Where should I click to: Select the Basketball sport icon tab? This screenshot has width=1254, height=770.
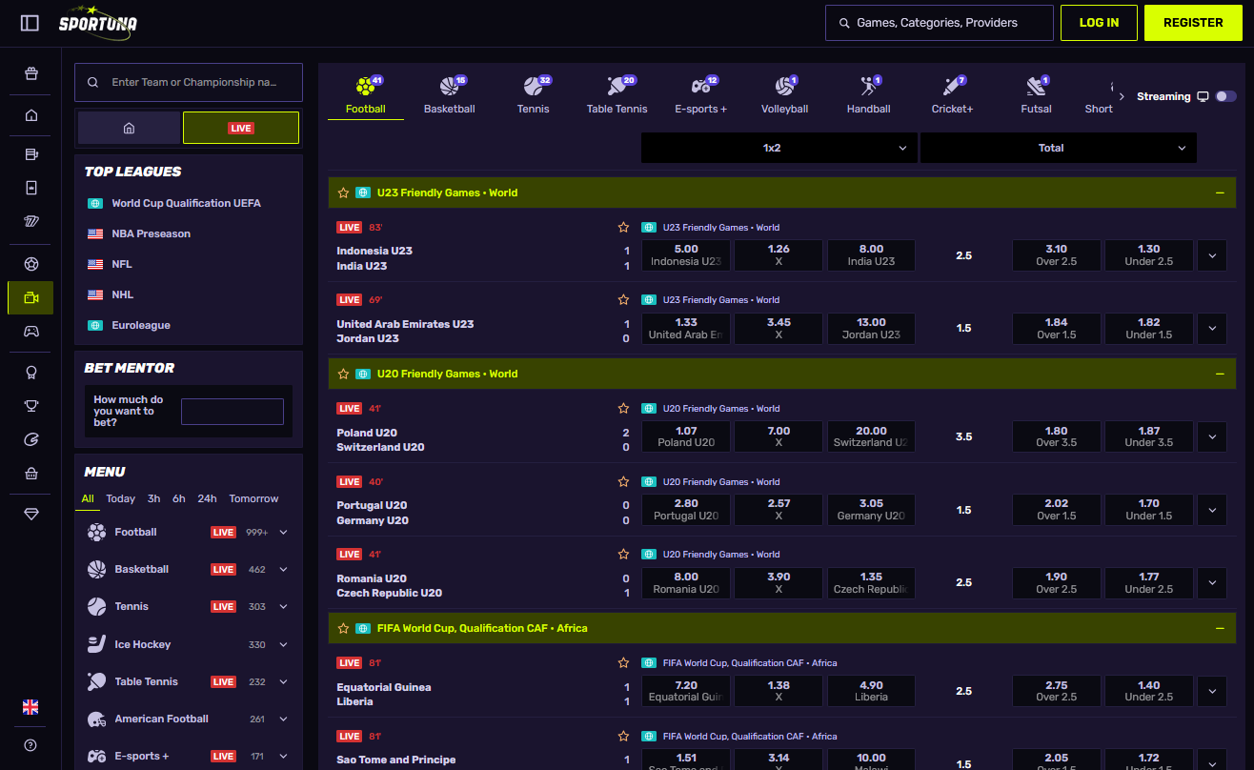[x=450, y=95]
